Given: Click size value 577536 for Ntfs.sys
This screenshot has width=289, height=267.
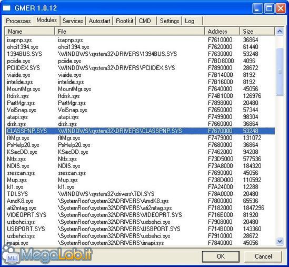Looking at the screenshot, I should (252, 159).
